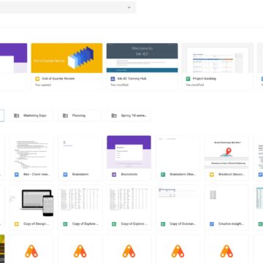263x263 pixels.
Task: Select the 'Brainstorm (Res...' file name
Action: [x=183, y=175]
